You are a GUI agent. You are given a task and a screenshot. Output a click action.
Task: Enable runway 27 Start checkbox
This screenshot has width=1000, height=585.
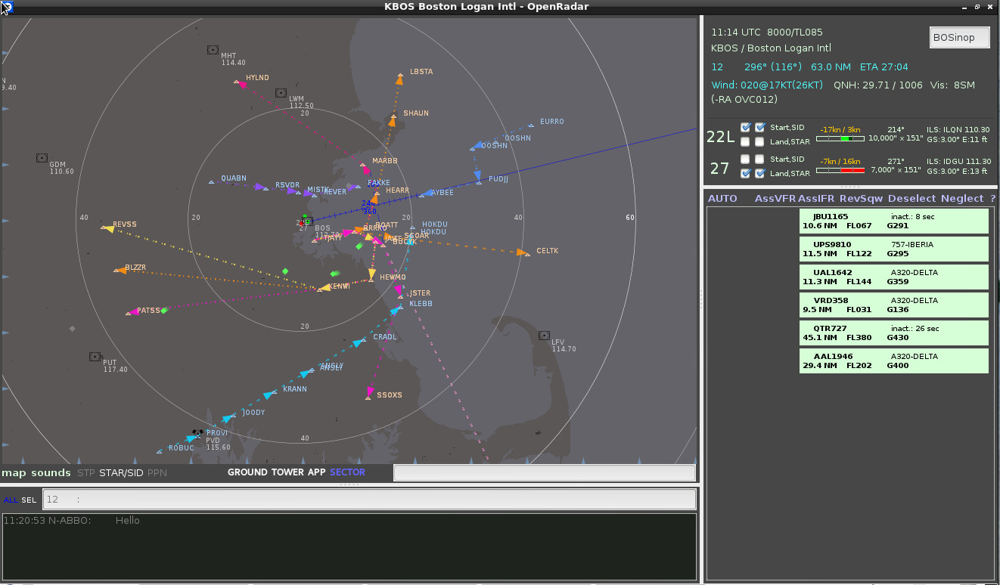[x=746, y=159]
